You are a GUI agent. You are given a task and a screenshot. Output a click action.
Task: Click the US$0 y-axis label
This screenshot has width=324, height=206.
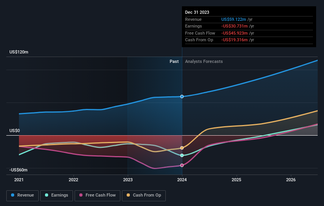[x=15, y=131]
